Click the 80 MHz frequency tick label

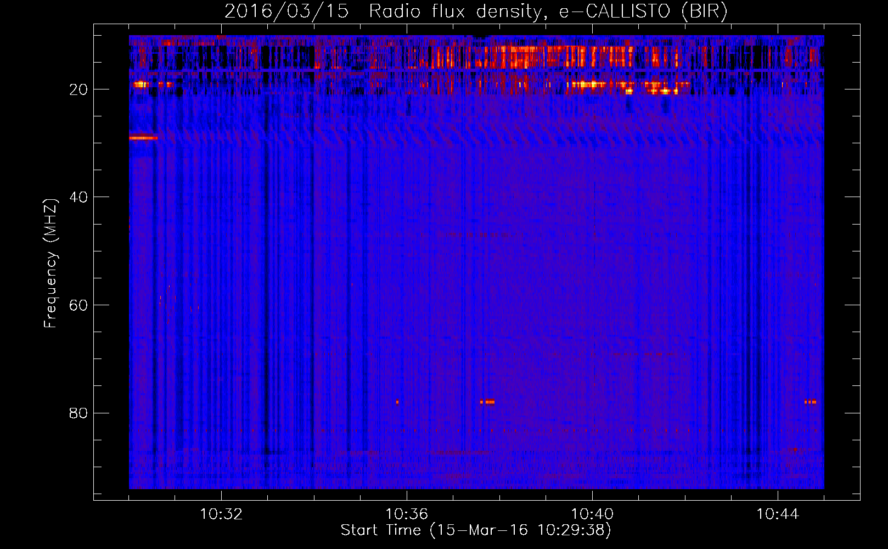pyautogui.click(x=78, y=413)
